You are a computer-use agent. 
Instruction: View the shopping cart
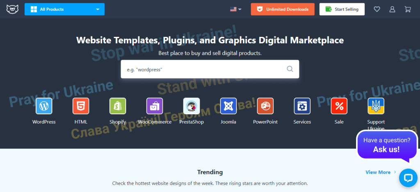tap(407, 9)
